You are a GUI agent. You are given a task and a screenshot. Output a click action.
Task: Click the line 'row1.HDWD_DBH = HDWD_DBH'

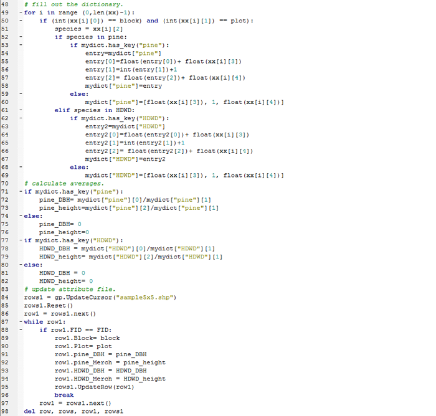[101, 371]
